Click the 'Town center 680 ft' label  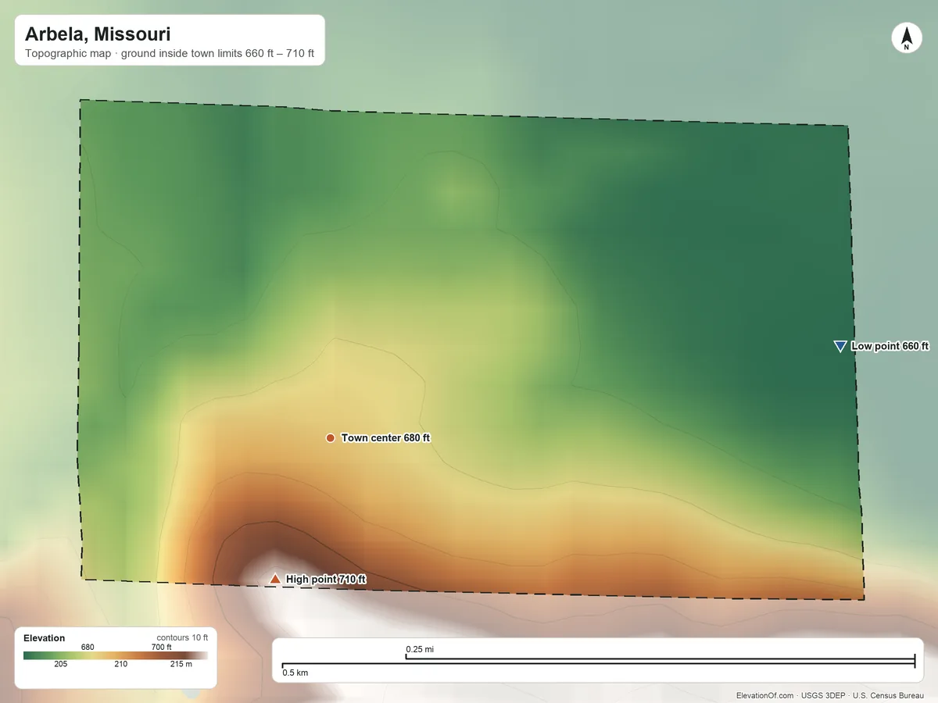pyautogui.click(x=385, y=438)
